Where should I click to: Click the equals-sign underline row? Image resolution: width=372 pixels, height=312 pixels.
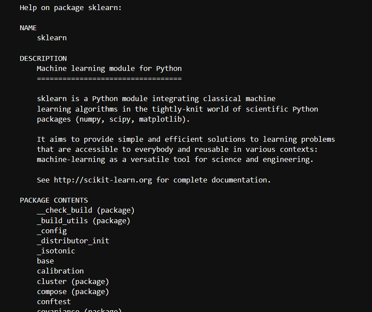point(109,79)
